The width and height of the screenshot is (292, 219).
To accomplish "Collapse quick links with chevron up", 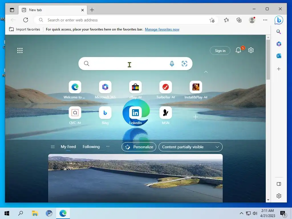I will (206, 72).
